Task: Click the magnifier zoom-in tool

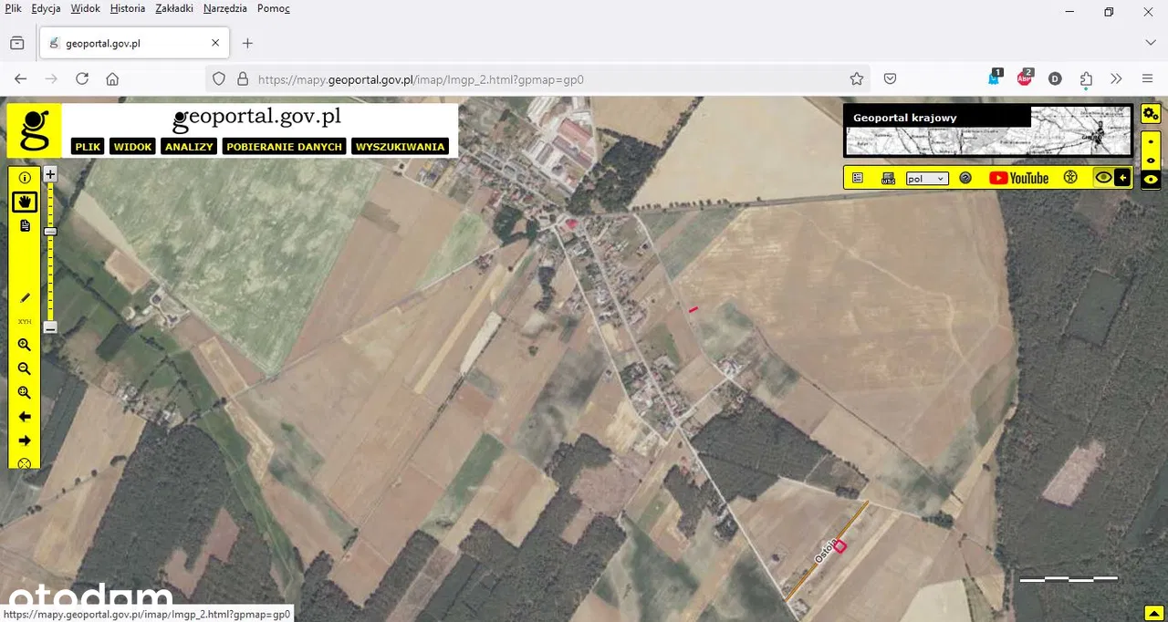Action: tap(25, 345)
